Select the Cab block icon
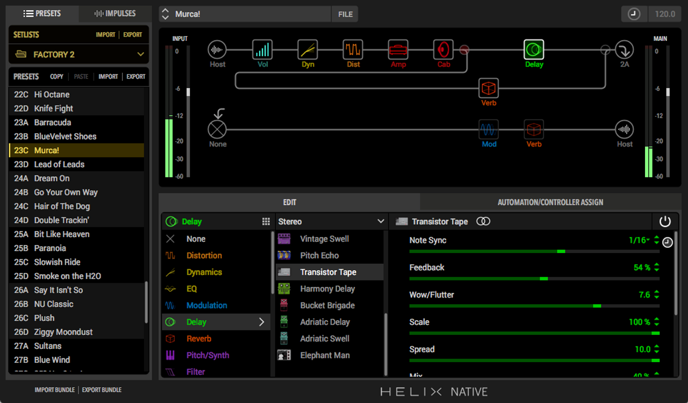Image resolution: width=688 pixels, height=403 pixels. pos(443,50)
